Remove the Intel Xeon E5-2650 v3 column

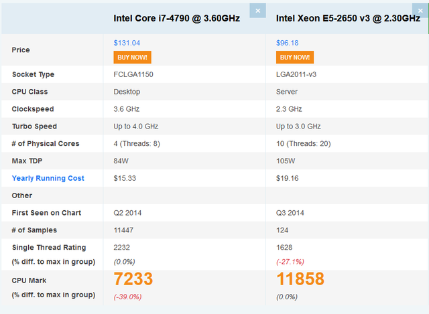tap(420, 11)
